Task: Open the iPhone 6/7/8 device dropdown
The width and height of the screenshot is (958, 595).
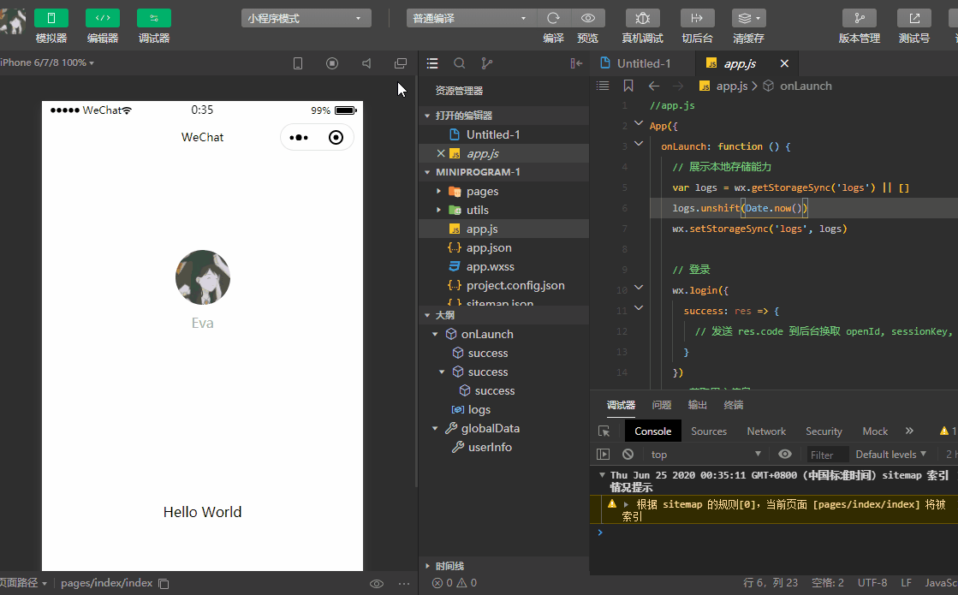Action: coord(47,62)
